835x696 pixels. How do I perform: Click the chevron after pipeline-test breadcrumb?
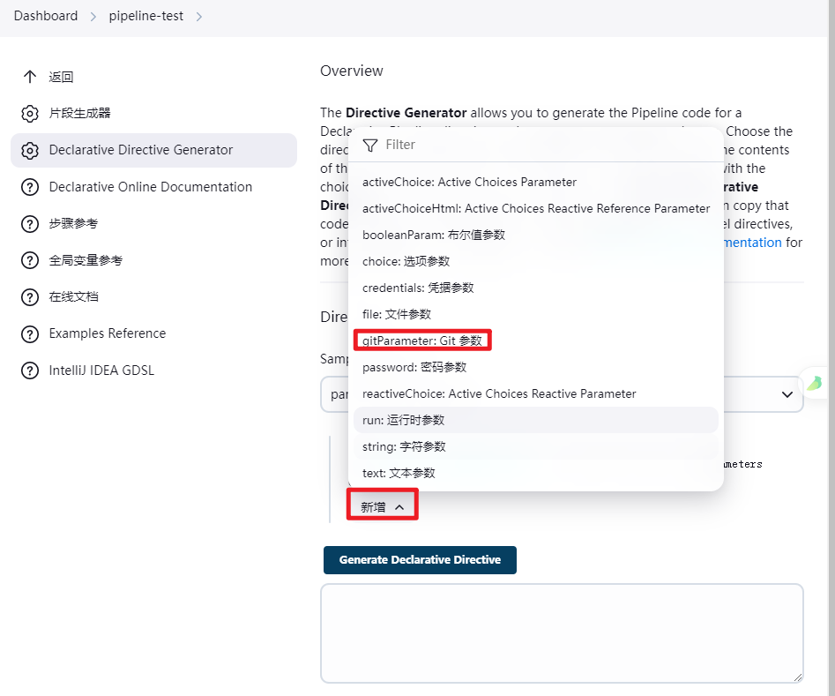[198, 17]
